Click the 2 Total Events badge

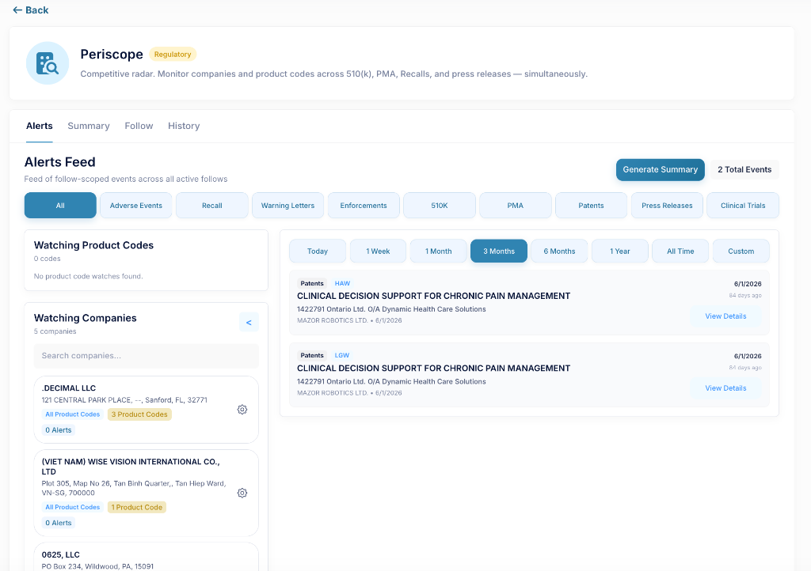pos(744,169)
